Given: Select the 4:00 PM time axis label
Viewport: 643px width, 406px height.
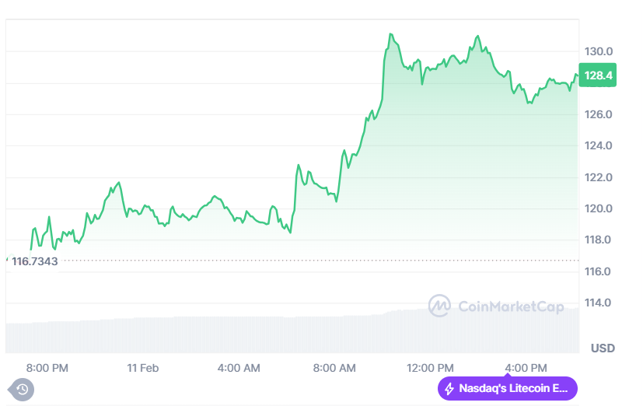Looking at the screenshot, I should coord(526,368).
